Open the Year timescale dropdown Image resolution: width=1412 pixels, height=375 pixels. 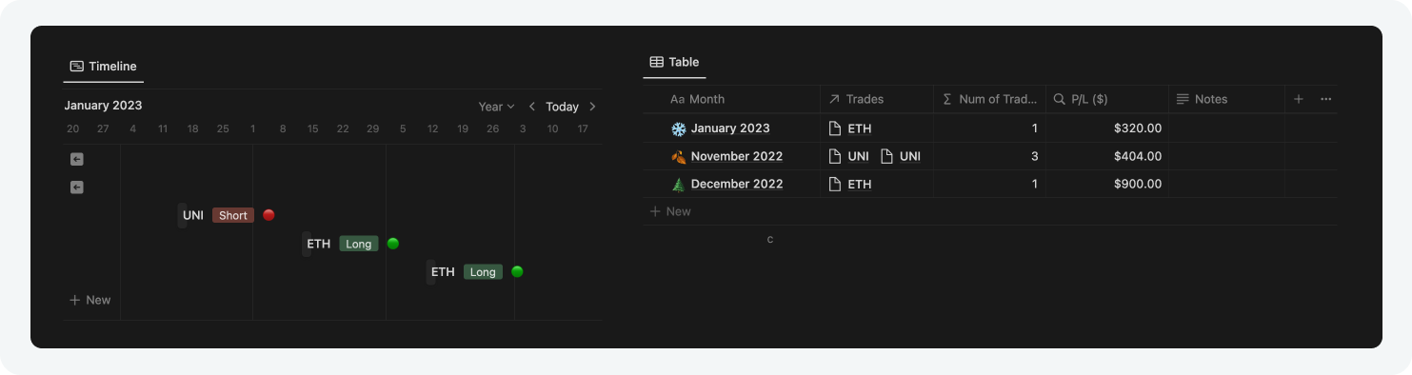(x=496, y=107)
